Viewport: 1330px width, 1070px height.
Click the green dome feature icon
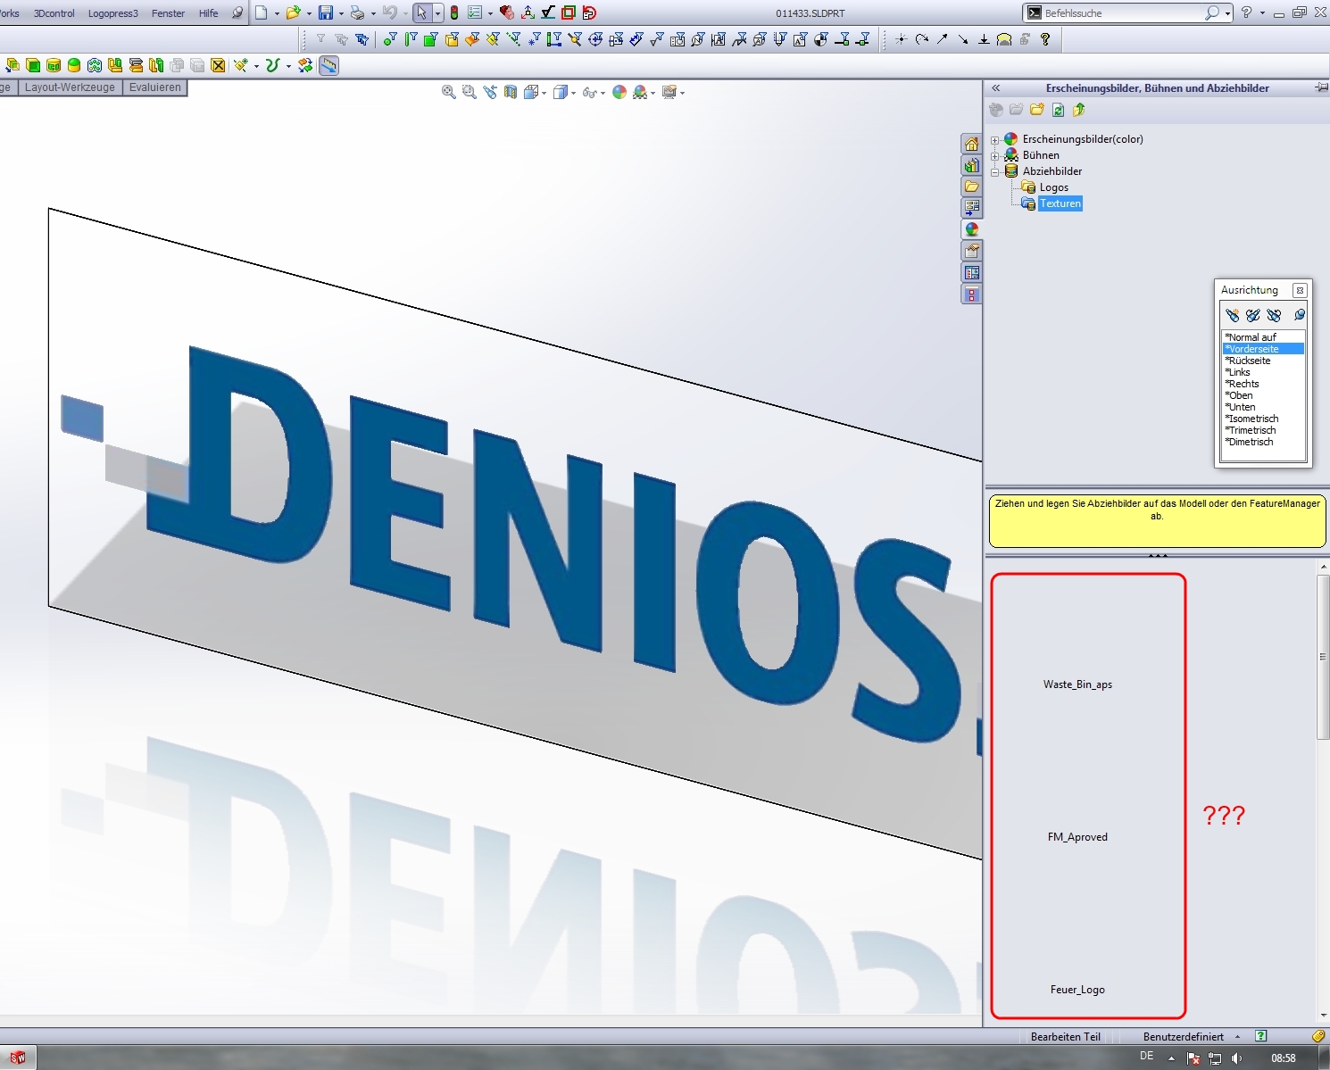pyautogui.click(x=74, y=65)
